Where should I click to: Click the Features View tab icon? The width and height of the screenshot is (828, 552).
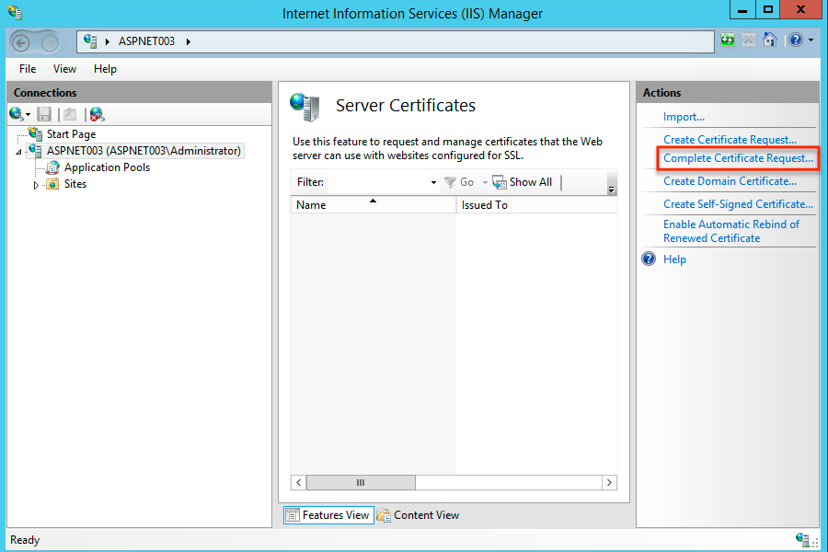tap(292, 515)
